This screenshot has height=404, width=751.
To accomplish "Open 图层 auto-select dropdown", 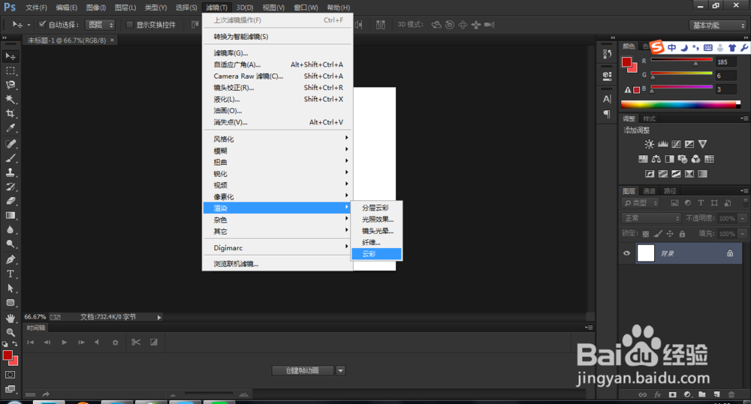I will pos(100,25).
